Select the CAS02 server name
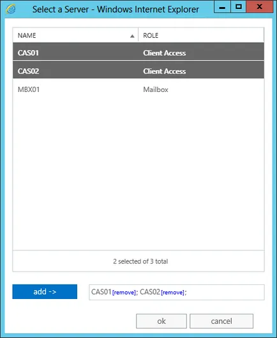Image resolution: width=277 pixels, height=338 pixels. pyautogui.click(x=28, y=71)
